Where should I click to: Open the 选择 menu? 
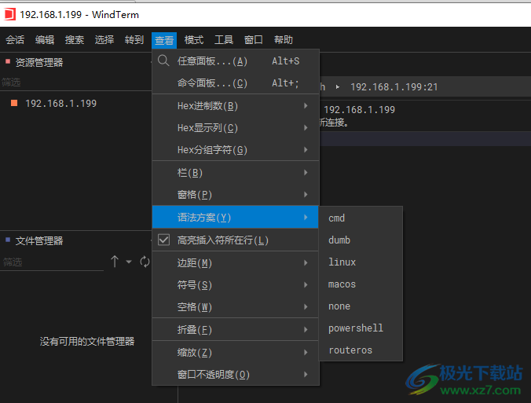[104, 40]
